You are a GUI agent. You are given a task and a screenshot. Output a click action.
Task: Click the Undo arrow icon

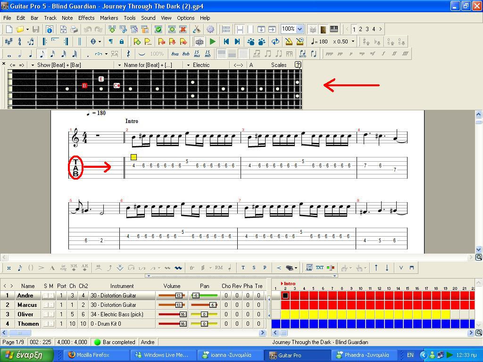[x=87, y=29]
